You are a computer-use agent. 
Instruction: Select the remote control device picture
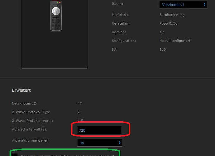click(56, 16)
